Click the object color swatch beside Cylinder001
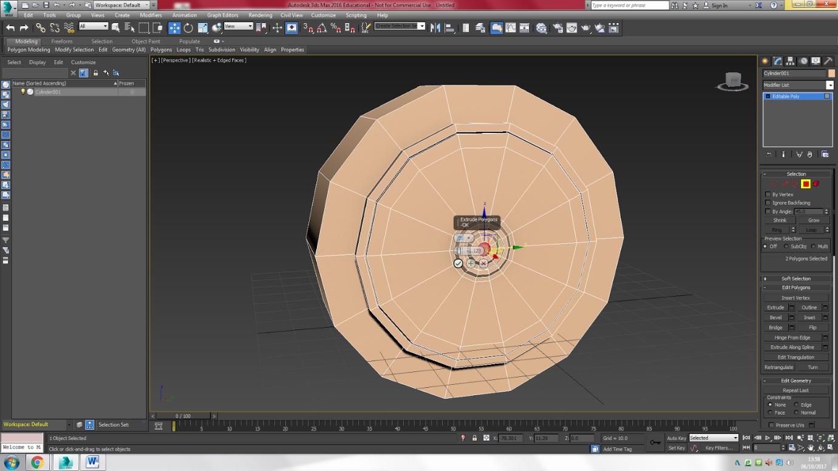This screenshot has height=471, width=838. 831,73
